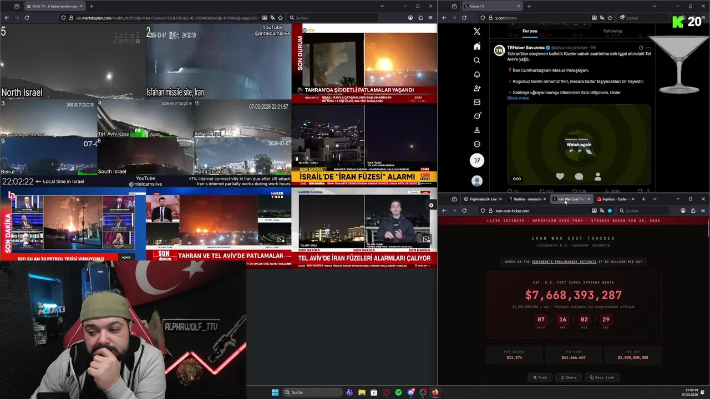
Task: Switch to Flightradar24 browser tab
Action: click(481, 199)
